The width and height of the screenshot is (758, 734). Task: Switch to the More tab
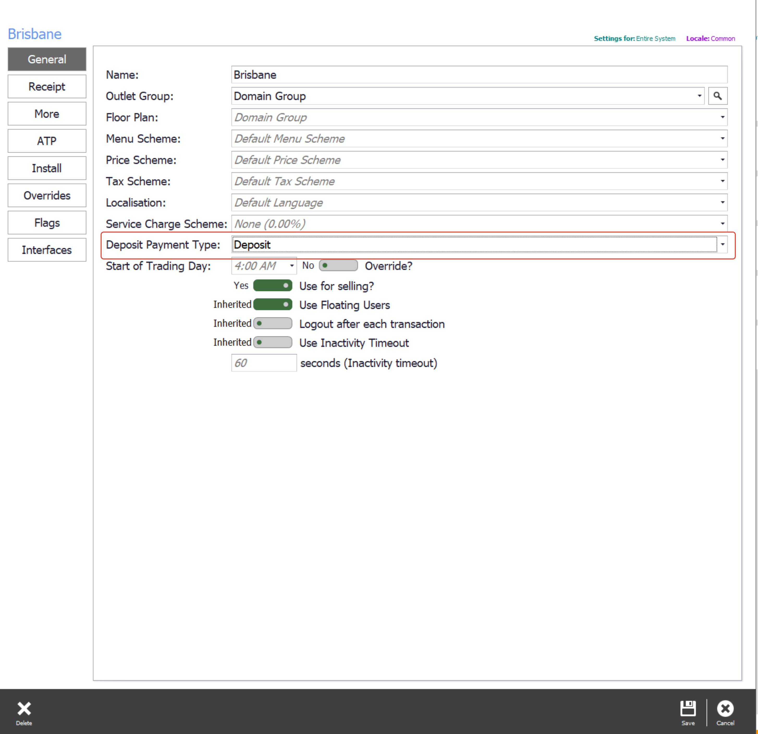[x=47, y=114]
